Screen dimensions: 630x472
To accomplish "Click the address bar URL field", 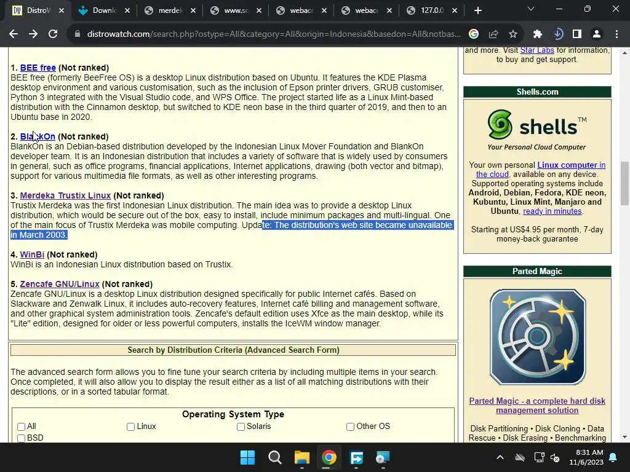I will (274, 34).
